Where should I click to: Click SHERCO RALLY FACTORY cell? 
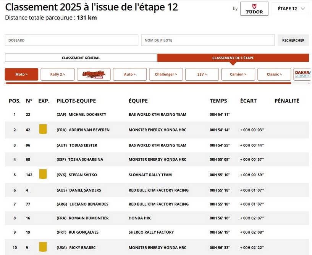pyautogui.click(x=151, y=232)
